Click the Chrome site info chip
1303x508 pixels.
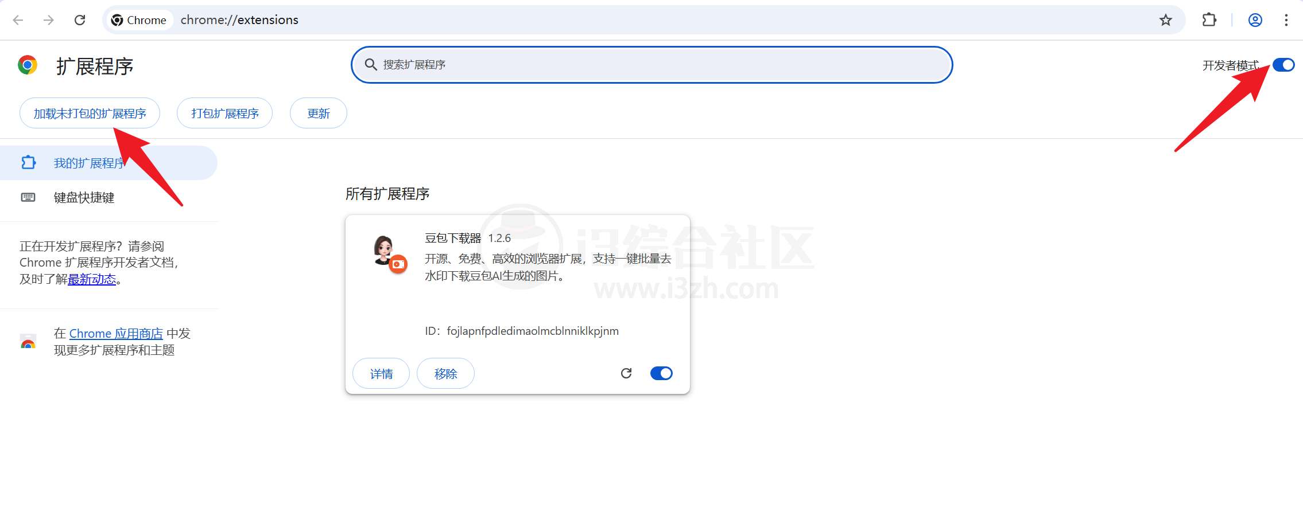[139, 20]
